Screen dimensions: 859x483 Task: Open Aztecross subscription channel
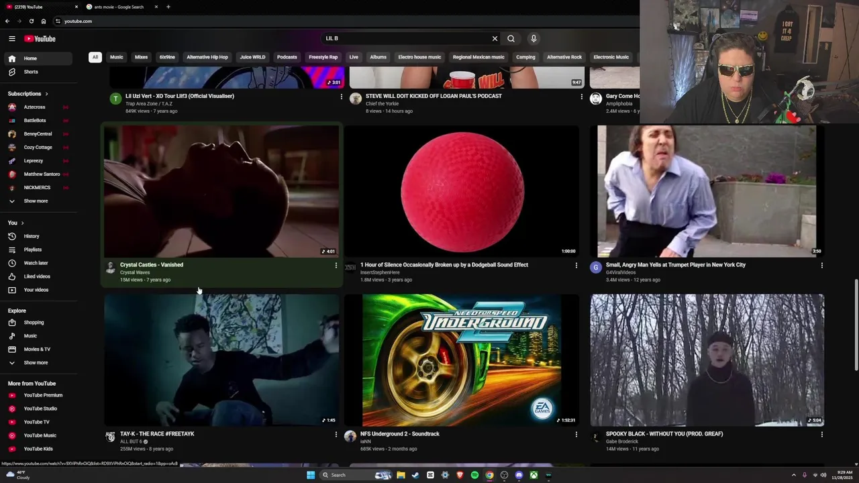[x=39, y=107]
